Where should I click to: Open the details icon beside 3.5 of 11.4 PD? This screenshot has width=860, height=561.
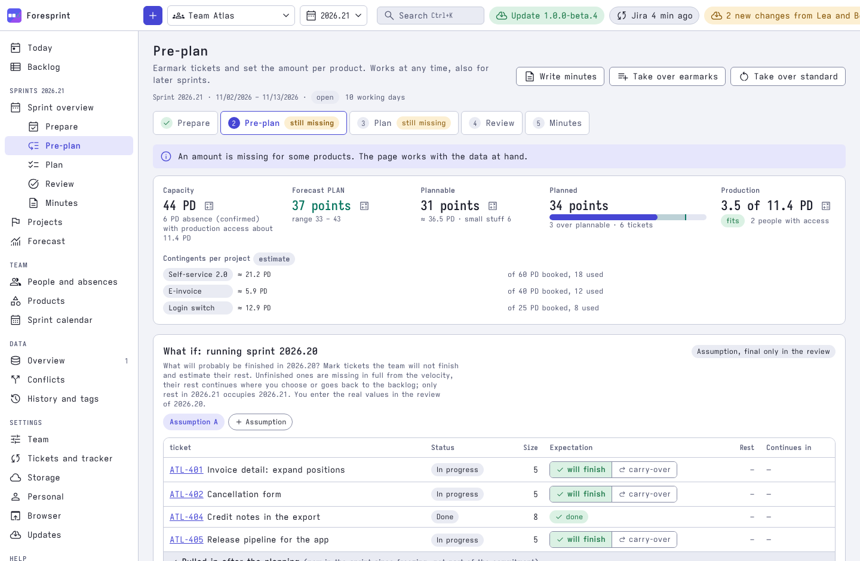(x=826, y=206)
